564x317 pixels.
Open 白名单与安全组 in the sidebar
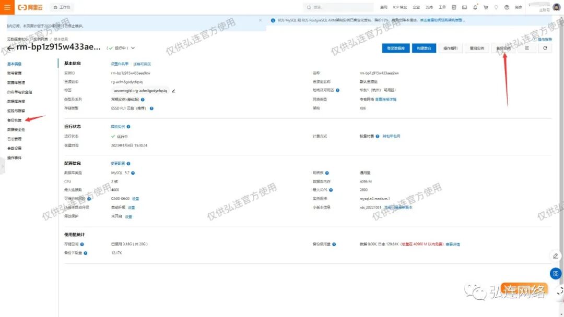pos(19,92)
